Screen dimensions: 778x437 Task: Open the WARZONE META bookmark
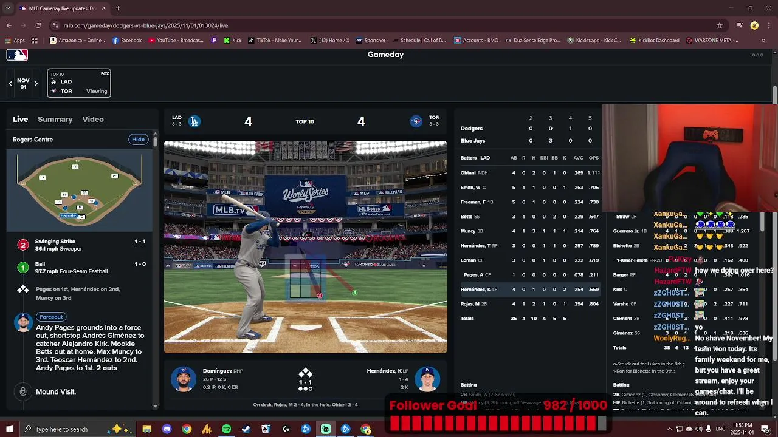pyautogui.click(x=712, y=41)
